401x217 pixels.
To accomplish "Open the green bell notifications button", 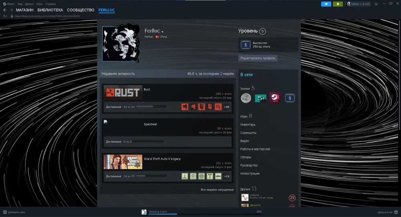I will 338,4.
